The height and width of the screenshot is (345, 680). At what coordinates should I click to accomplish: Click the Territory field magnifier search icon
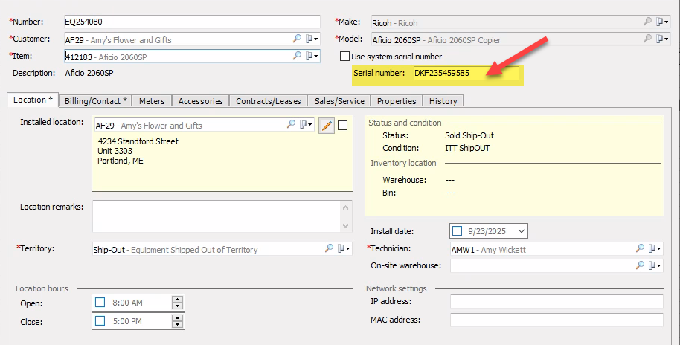pyautogui.click(x=329, y=248)
